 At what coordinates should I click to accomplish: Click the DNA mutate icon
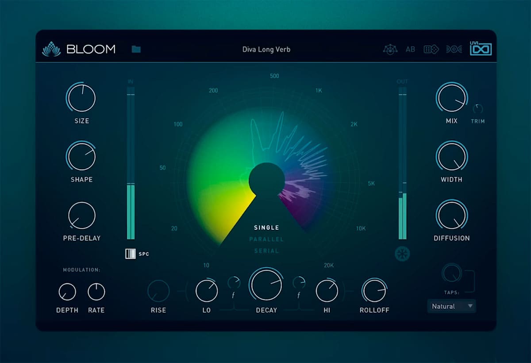454,49
